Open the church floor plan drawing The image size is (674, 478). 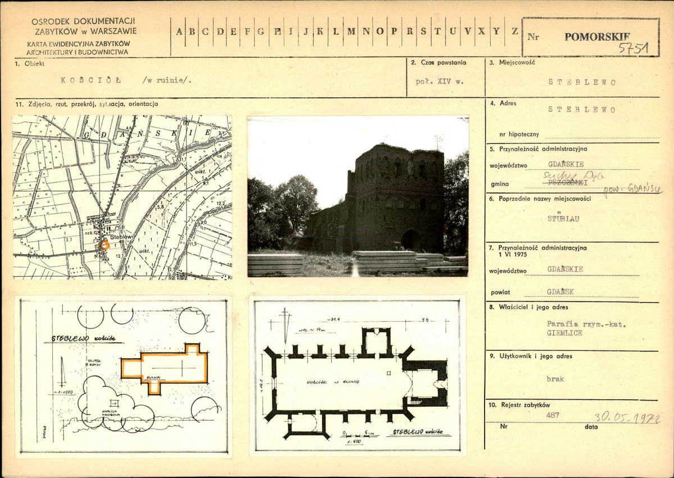[x=358, y=376]
